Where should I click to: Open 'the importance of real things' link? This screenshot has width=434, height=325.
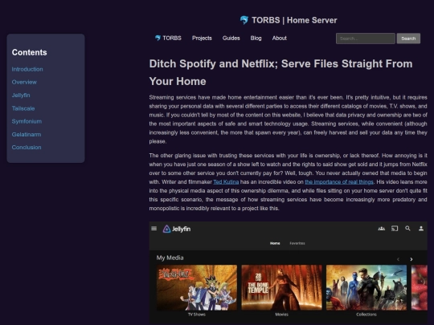[x=339, y=182]
